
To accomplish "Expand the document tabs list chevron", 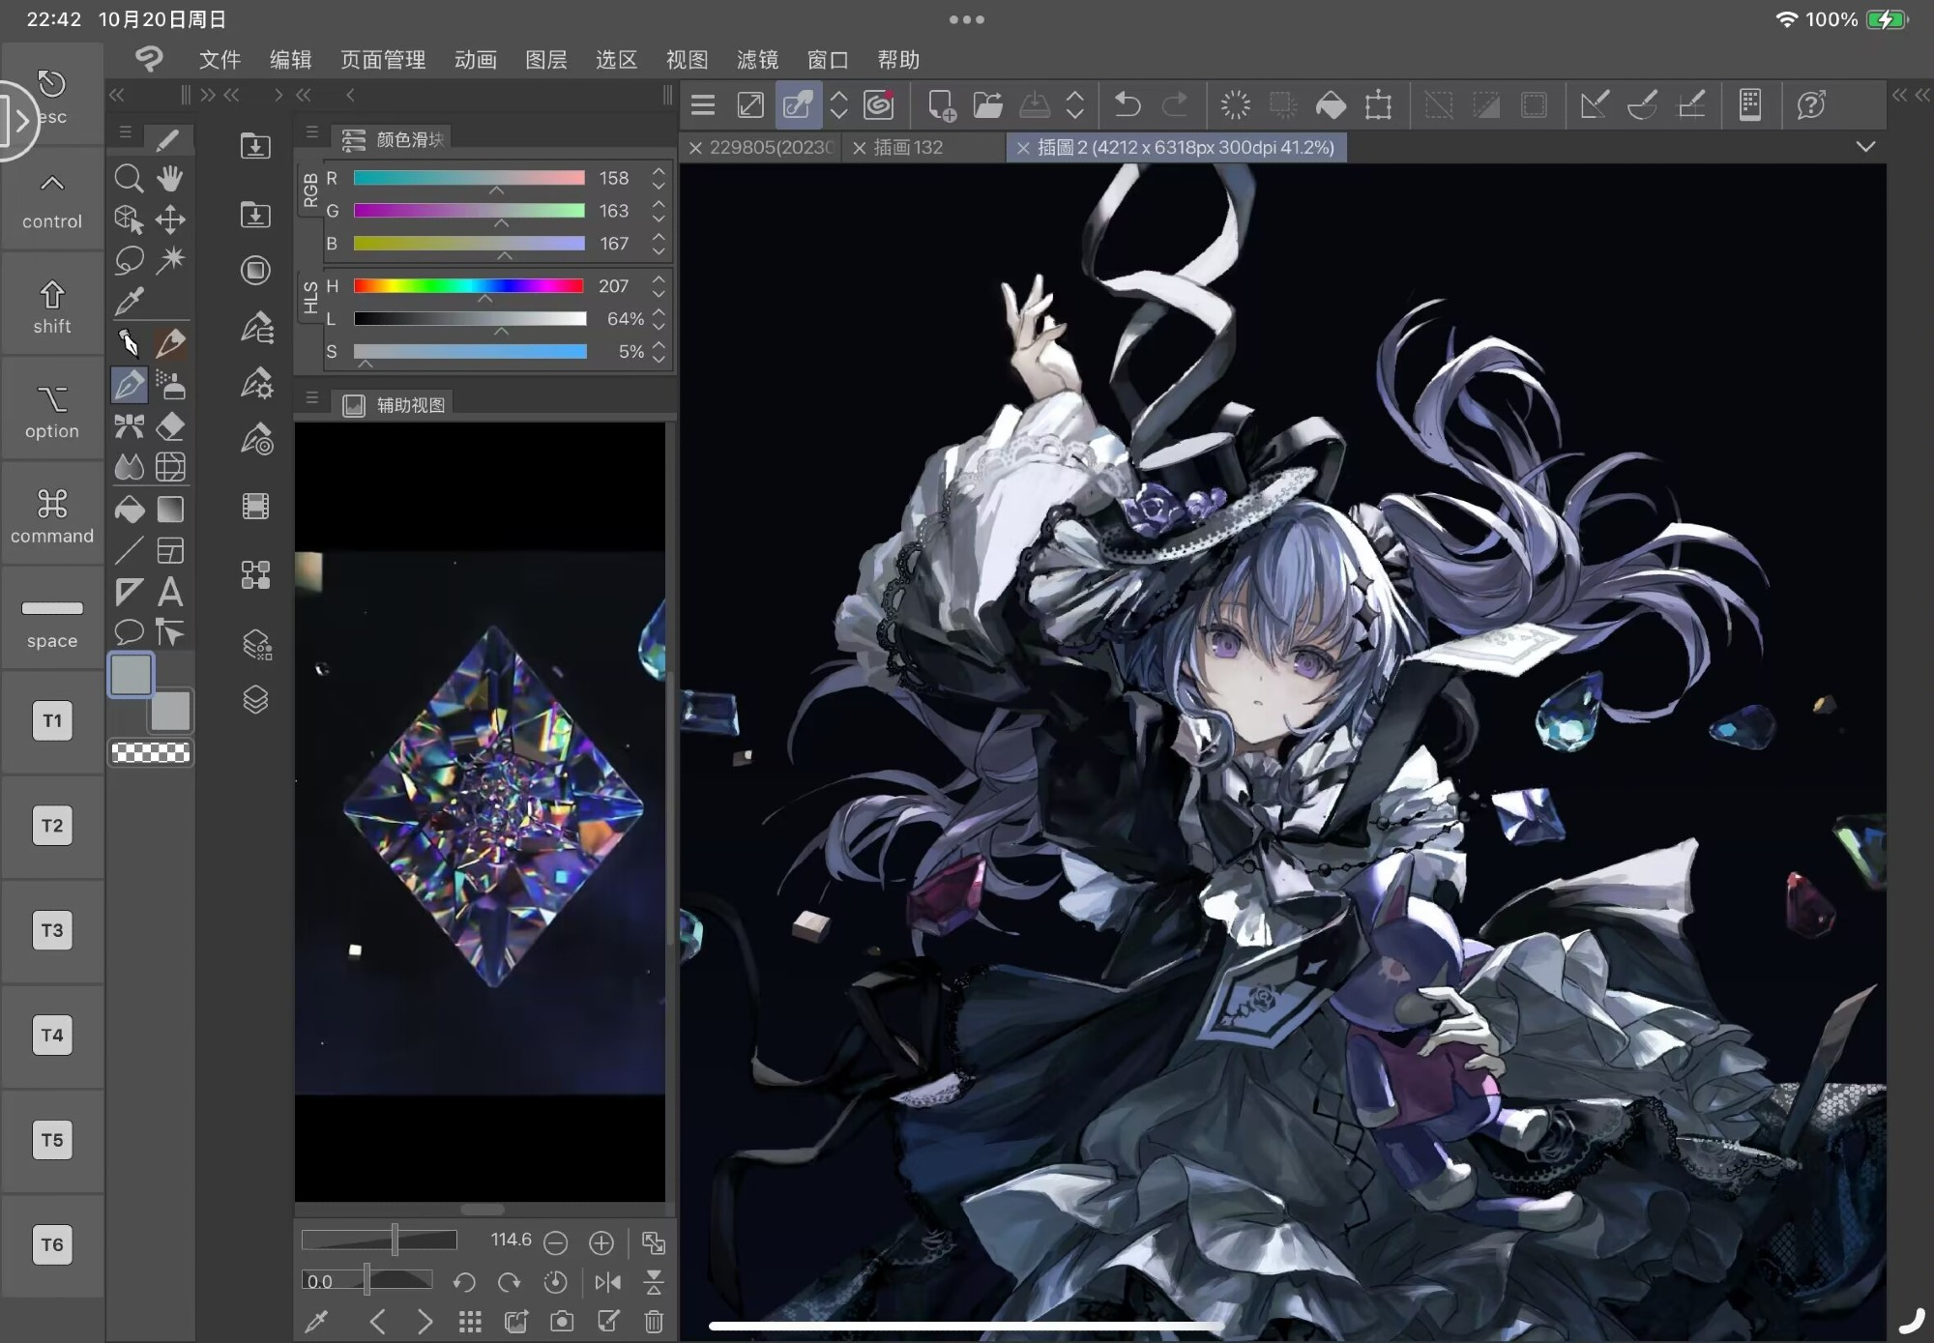I will click(1866, 147).
